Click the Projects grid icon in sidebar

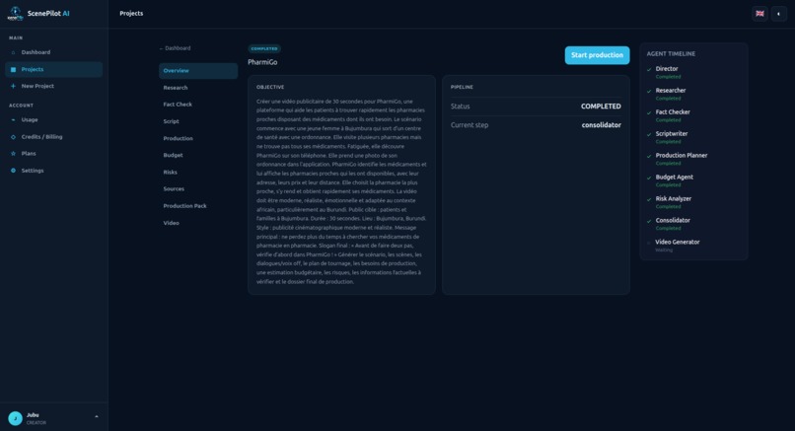[13, 69]
